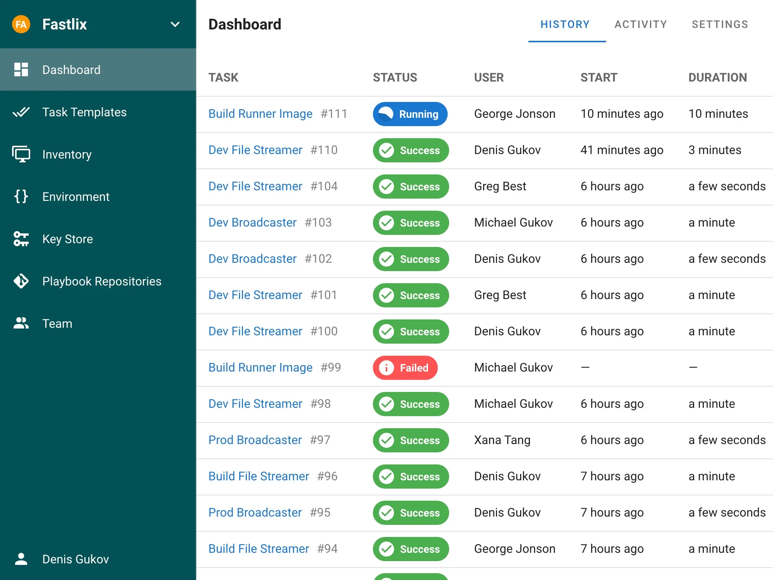
Task: Click the Failed badge on Build Runner Image #99
Action: 405,367
